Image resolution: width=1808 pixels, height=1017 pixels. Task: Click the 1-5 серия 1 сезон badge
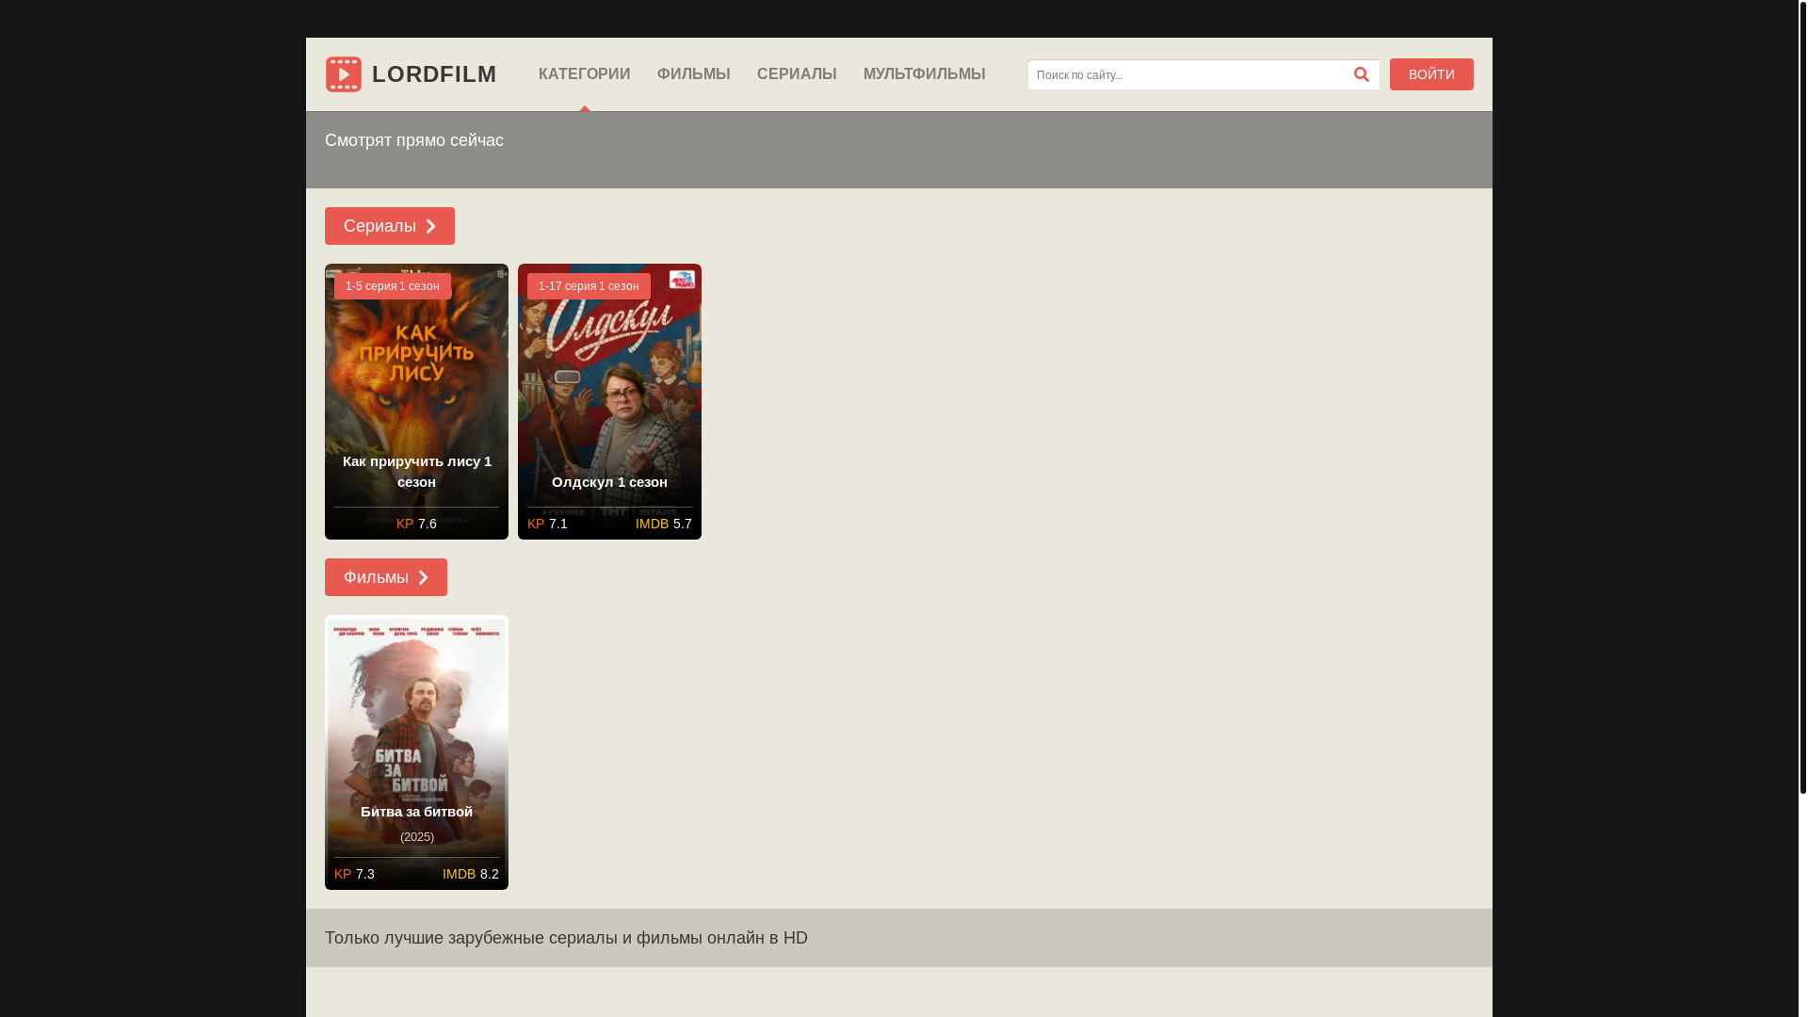393,286
